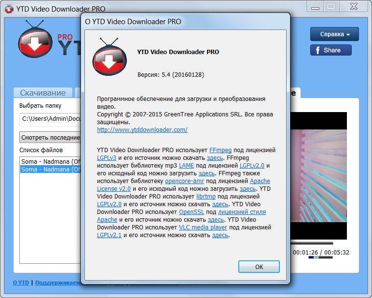Open the www.ytddownloader.com link

142,130
